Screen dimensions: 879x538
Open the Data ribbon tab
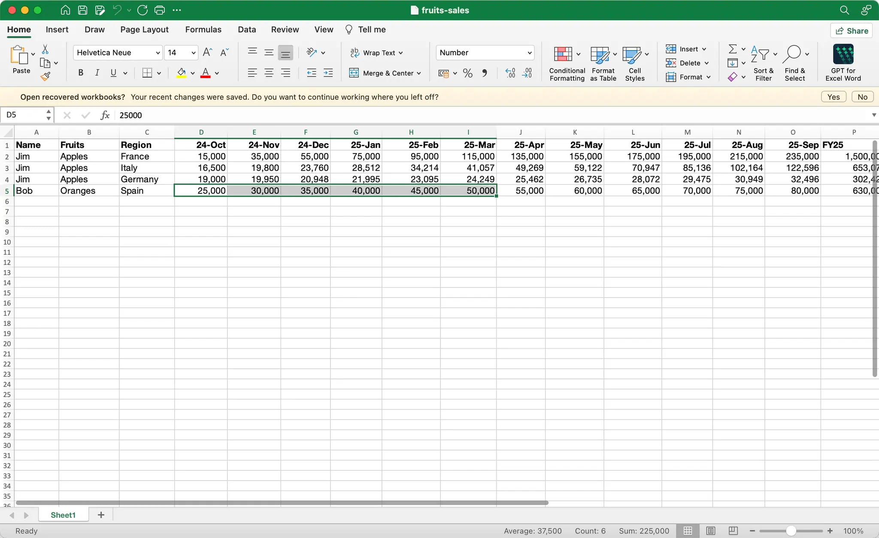(246, 29)
